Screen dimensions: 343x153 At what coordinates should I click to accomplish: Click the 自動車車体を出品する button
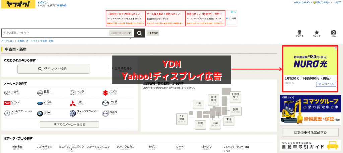[x=311, y=133]
